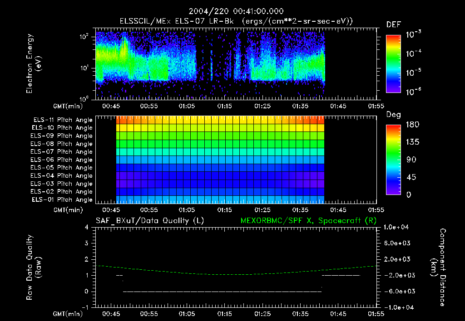Screen dimensions: 465x321
Task: Click the ELS-07 Pitch Angle row label
Action: coord(61,151)
